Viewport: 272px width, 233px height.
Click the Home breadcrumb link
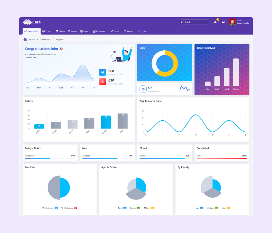tap(32, 40)
